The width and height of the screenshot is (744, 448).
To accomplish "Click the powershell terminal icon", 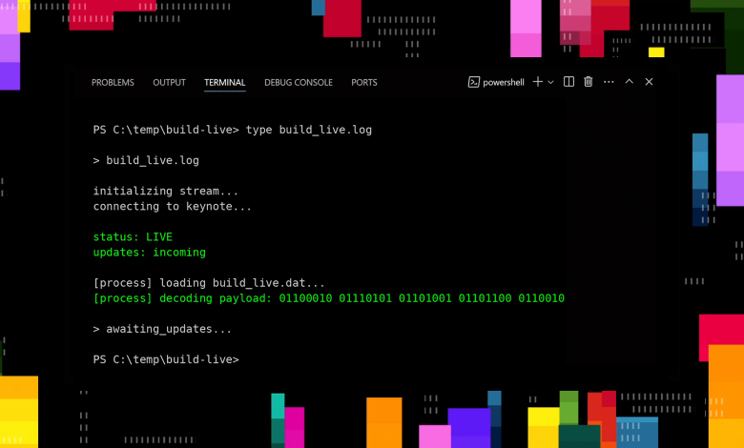I will (x=473, y=82).
